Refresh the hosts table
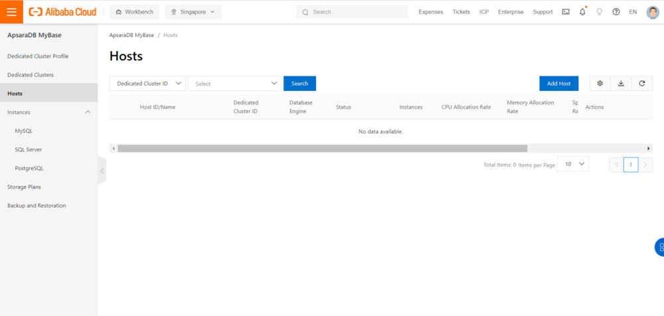Screen dimensions: 664x316 click(642, 84)
